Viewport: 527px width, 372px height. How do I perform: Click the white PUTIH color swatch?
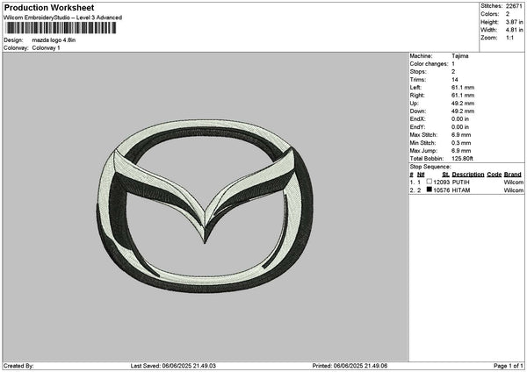pos(429,182)
